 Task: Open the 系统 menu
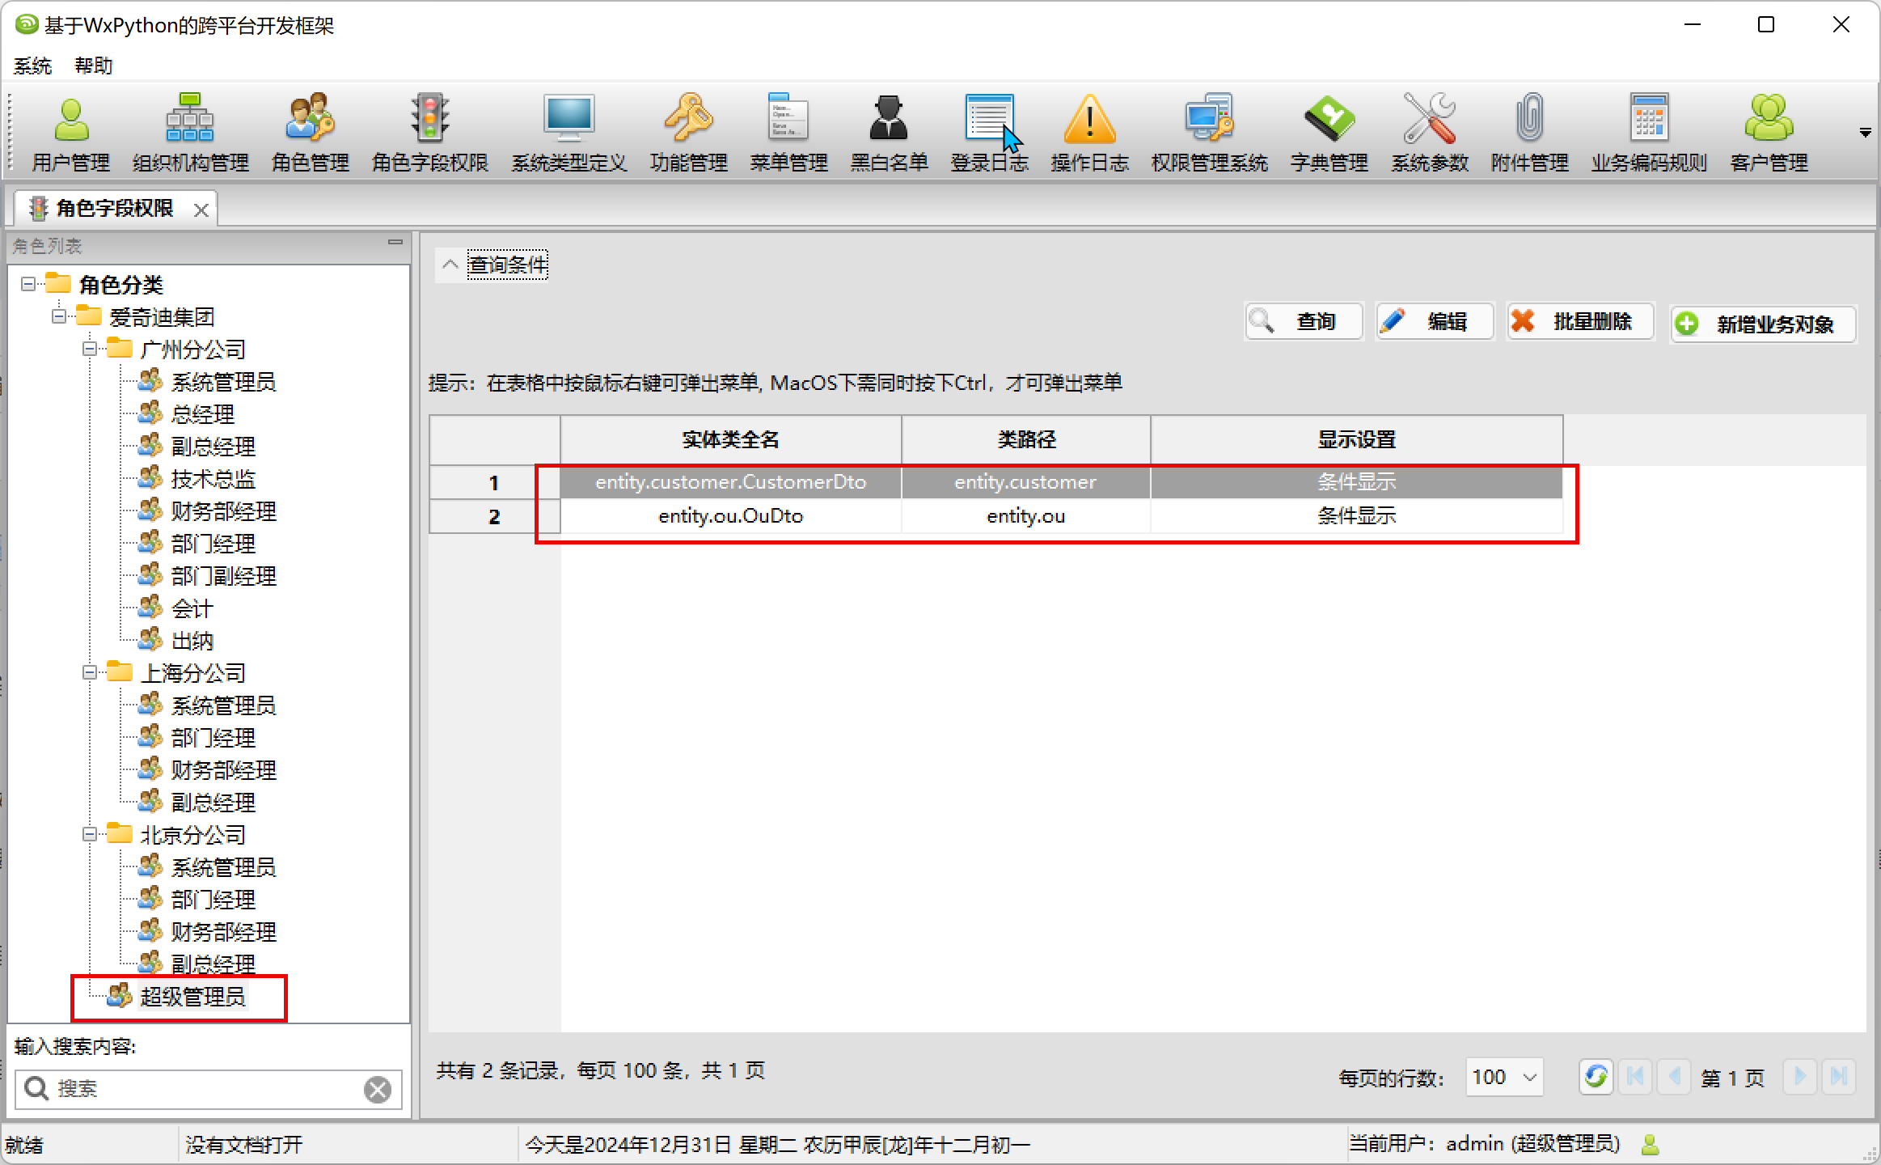click(x=32, y=66)
